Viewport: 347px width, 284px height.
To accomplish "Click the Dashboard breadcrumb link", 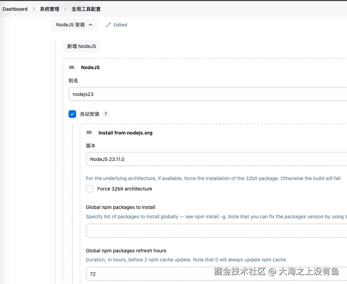I will pyautogui.click(x=15, y=9).
